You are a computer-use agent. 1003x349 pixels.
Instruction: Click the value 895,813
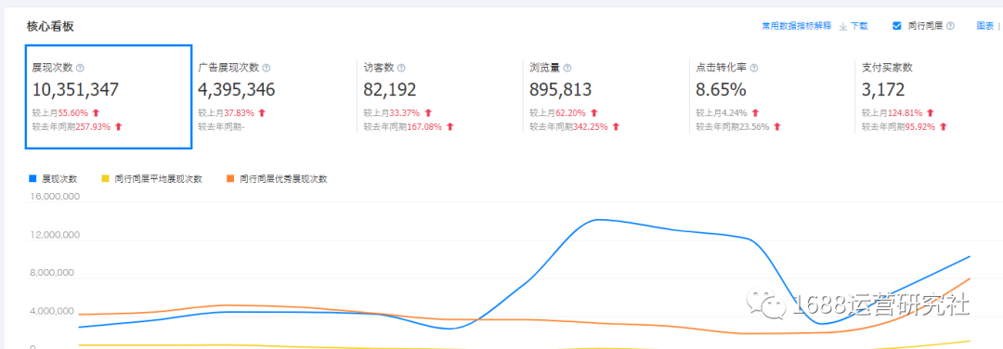tap(560, 90)
